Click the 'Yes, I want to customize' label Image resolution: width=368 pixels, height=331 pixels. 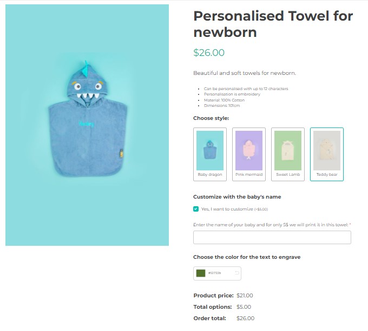(227, 209)
